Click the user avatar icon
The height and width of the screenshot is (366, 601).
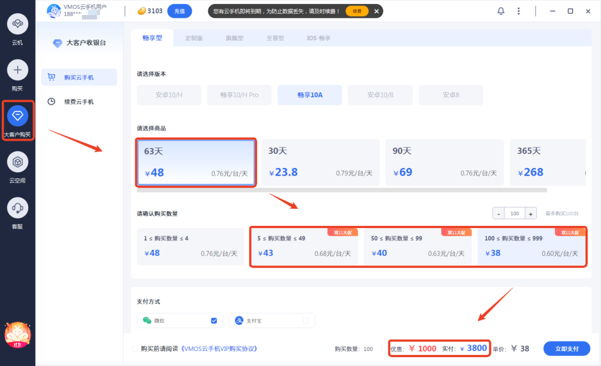pos(54,11)
